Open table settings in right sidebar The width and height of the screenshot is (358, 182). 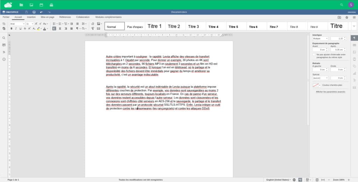[354, 45]
